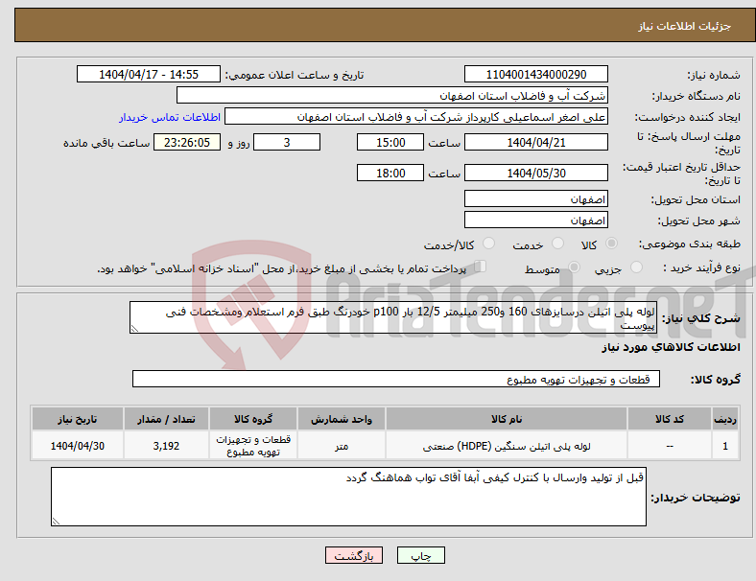Click the شرح کلی نیاز label
The height and width of the screenshot is (581, 756).
point(700,318)
